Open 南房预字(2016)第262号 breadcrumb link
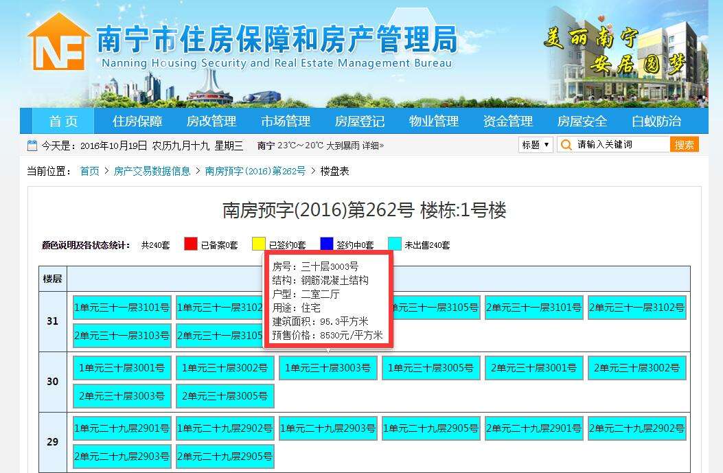 [x=255, y=171]
